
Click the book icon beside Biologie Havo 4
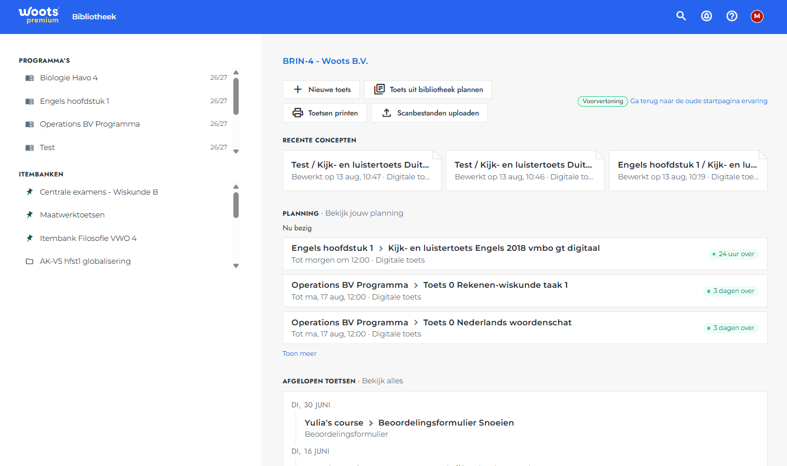click(x=29, y=78)
